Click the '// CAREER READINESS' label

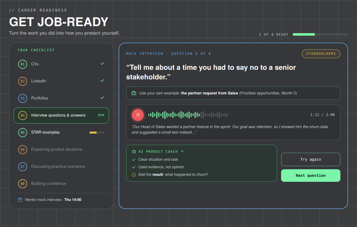pyautogui.click(x=38, y=10)
